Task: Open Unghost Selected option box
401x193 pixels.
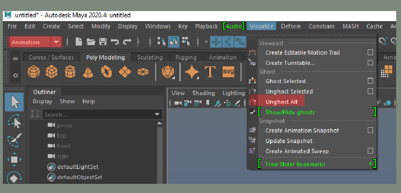Action: 370,91
